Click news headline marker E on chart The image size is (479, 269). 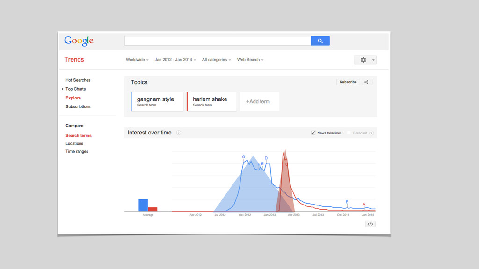262,164
